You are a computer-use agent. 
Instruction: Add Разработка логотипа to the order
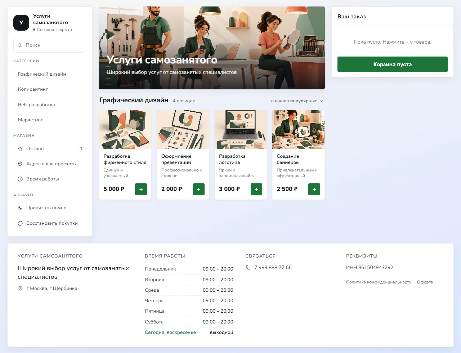256,189
